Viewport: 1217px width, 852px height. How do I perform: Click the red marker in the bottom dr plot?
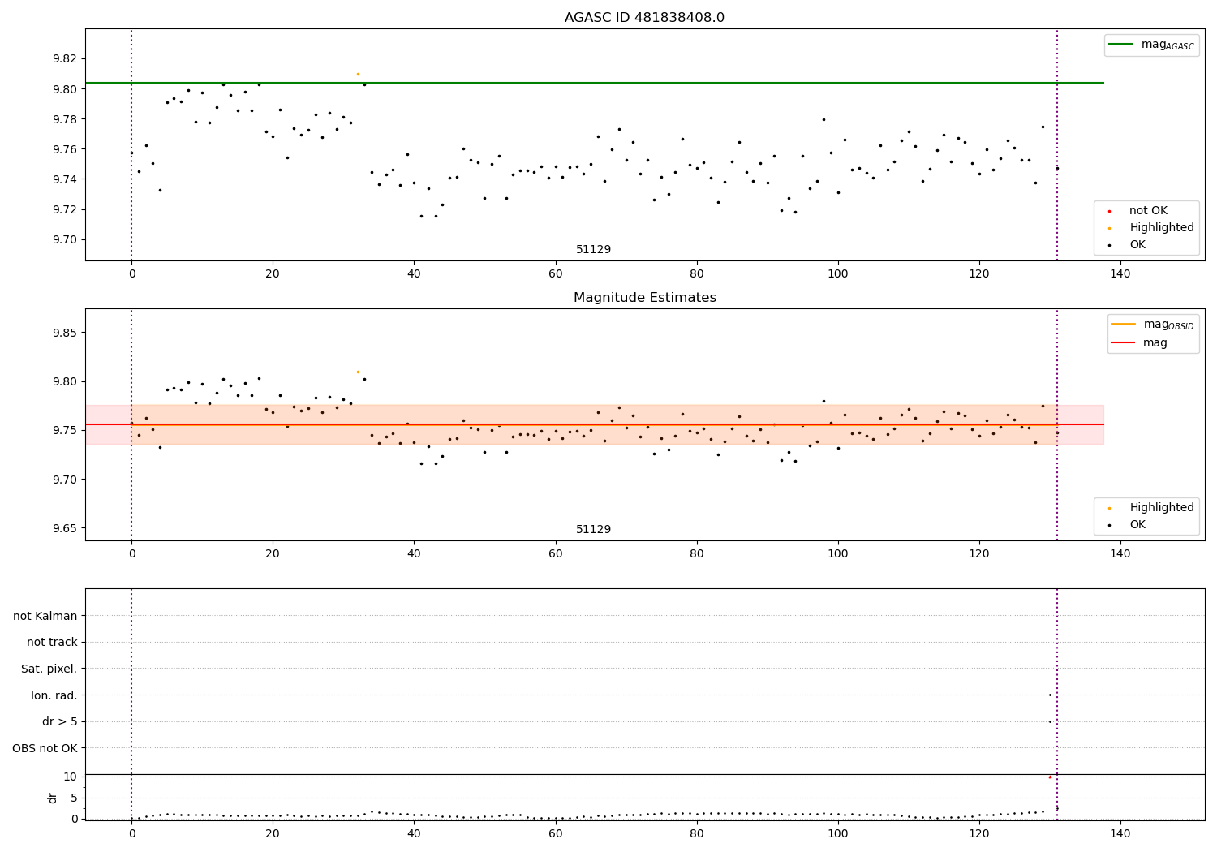1050,777
